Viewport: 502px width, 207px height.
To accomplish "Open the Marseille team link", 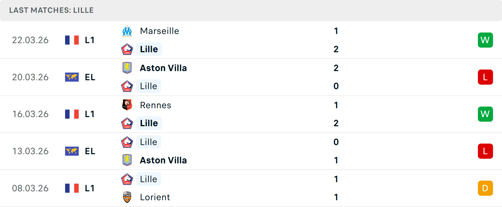I will coord(159,31).
